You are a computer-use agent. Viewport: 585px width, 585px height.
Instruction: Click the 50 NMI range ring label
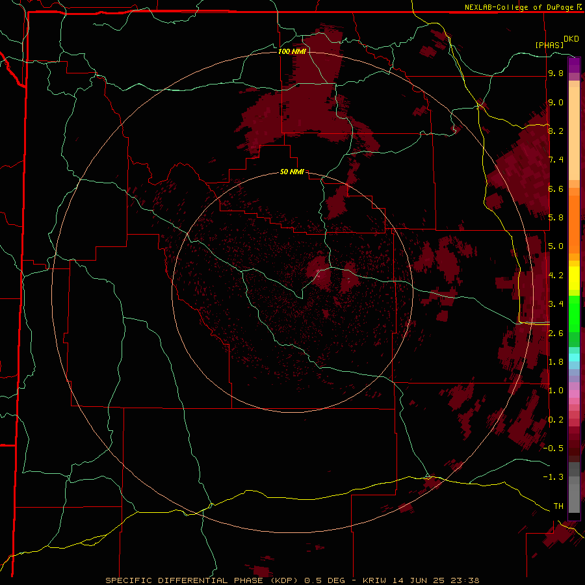292,172
